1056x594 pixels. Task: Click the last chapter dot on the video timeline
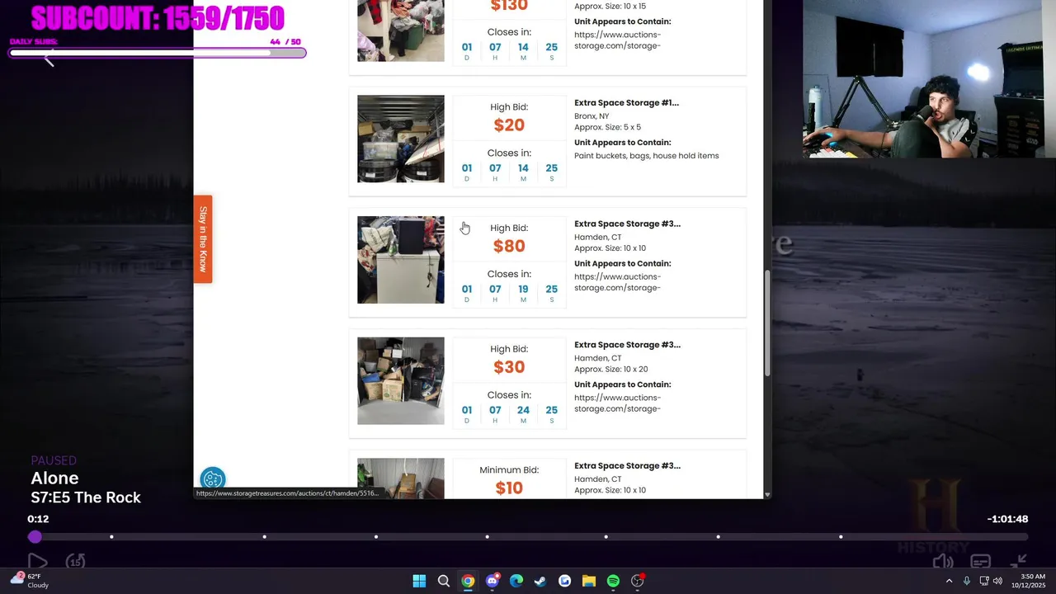(x=841, y=537)
